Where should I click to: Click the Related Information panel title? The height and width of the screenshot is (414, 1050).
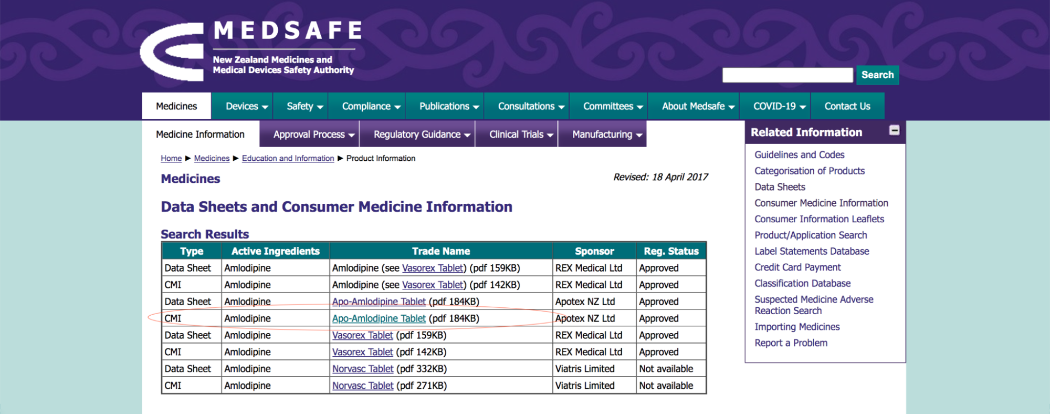pos(806,132)
